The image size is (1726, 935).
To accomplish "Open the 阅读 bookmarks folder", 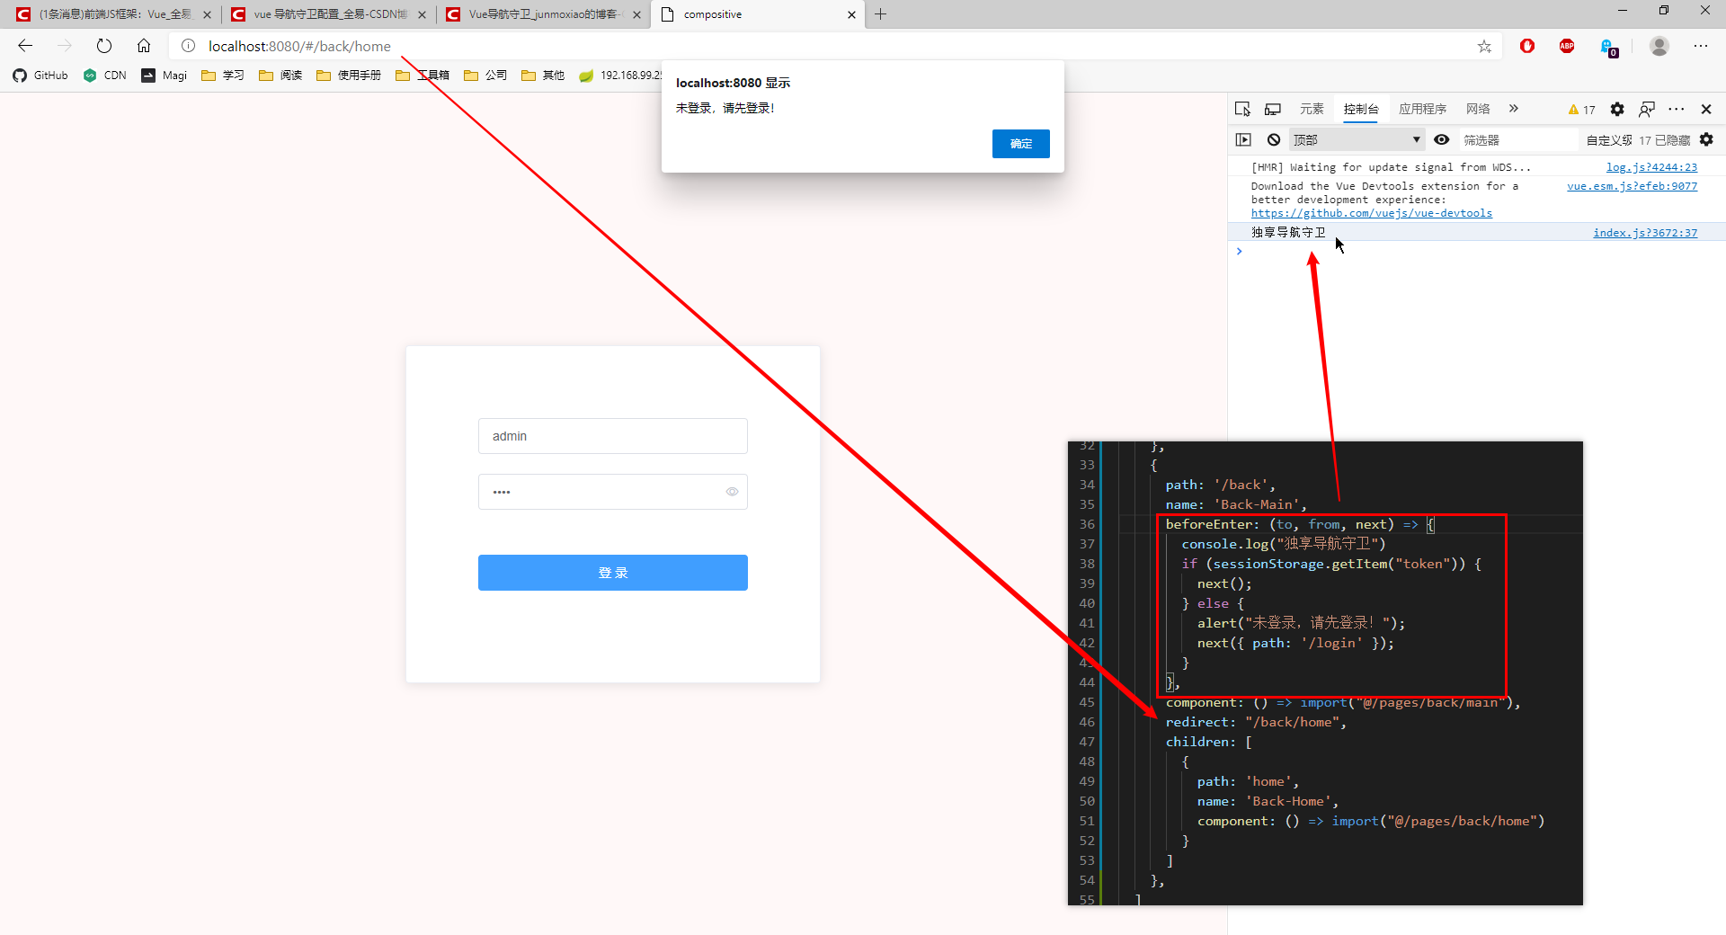I will coord(280,76).
